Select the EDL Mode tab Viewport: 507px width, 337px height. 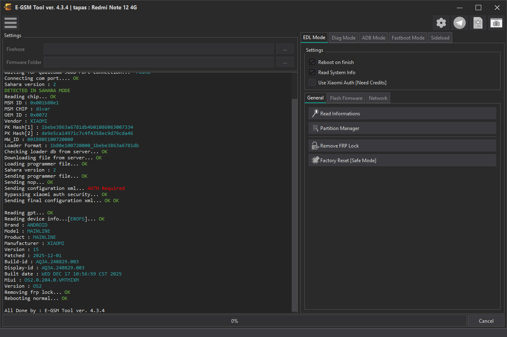[x=314, y=37]
